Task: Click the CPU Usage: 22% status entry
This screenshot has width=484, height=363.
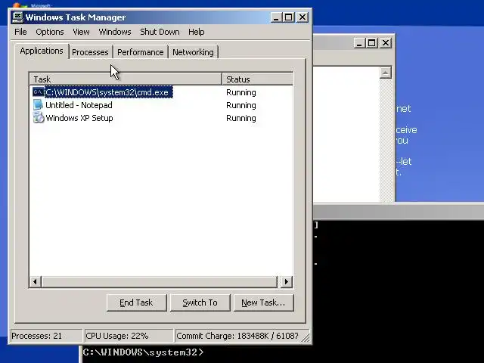Action: click(129, 336)
